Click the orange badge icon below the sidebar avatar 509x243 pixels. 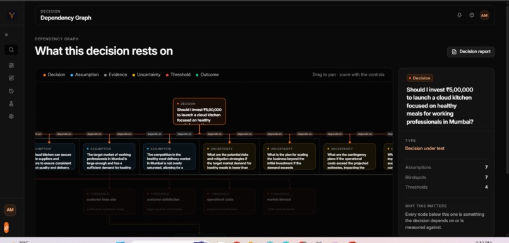(6, 227)
